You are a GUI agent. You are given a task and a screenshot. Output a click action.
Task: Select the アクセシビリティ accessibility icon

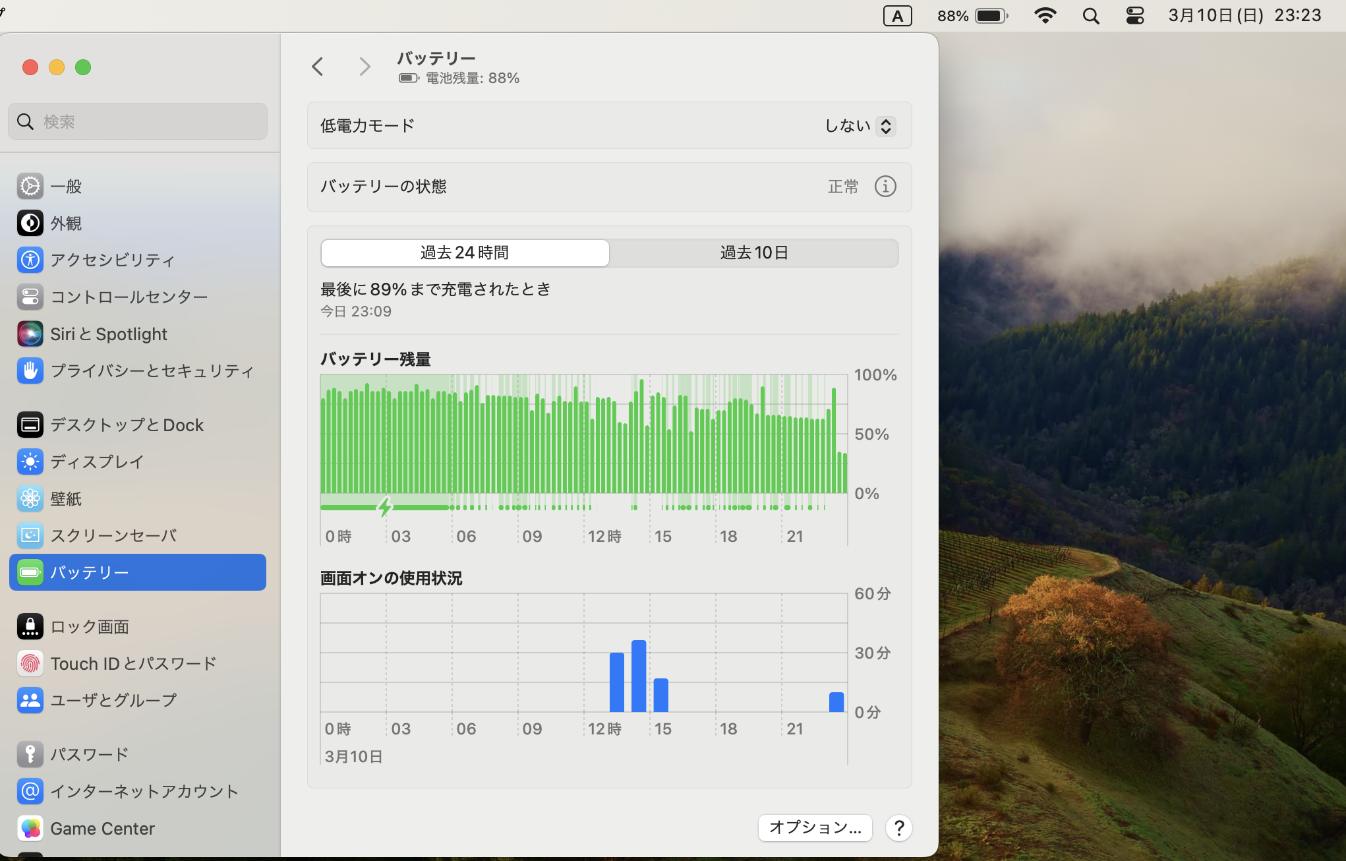click(x=30, y=260)
